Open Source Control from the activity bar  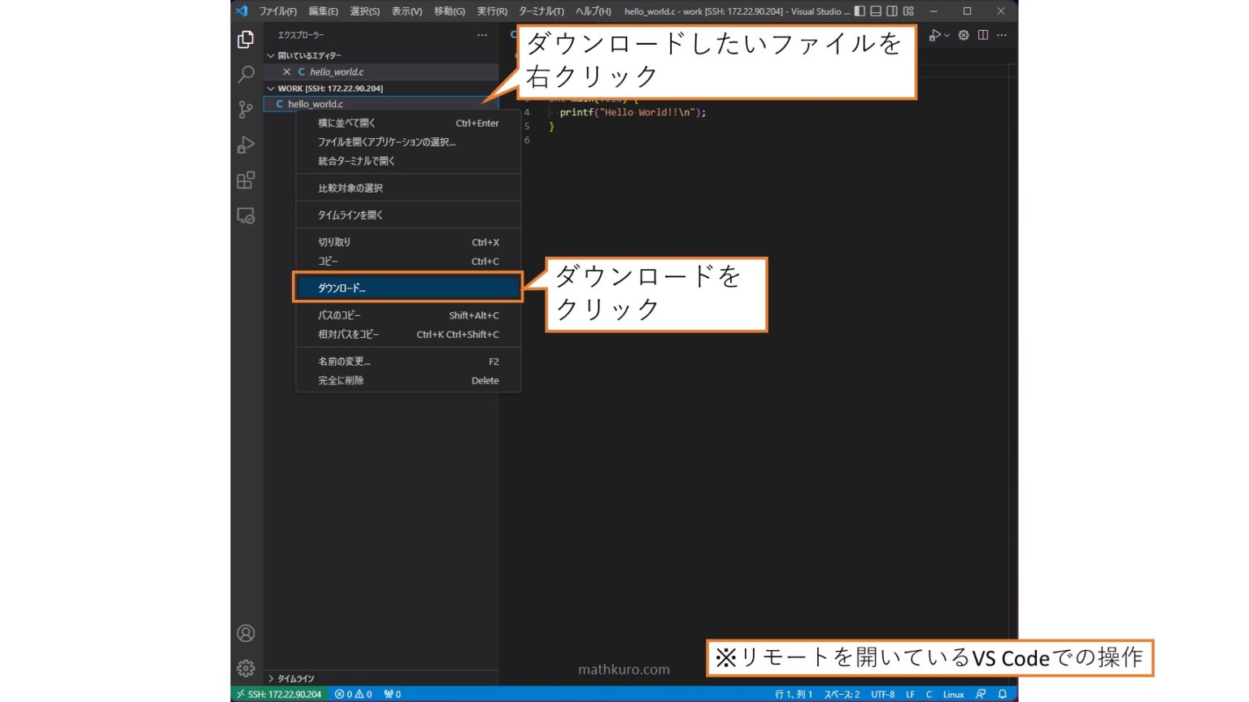click(x=246, y=110)
